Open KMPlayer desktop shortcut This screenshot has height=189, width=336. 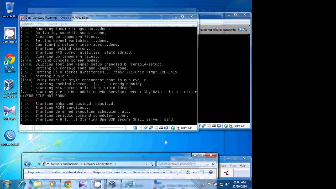(10, 113)
